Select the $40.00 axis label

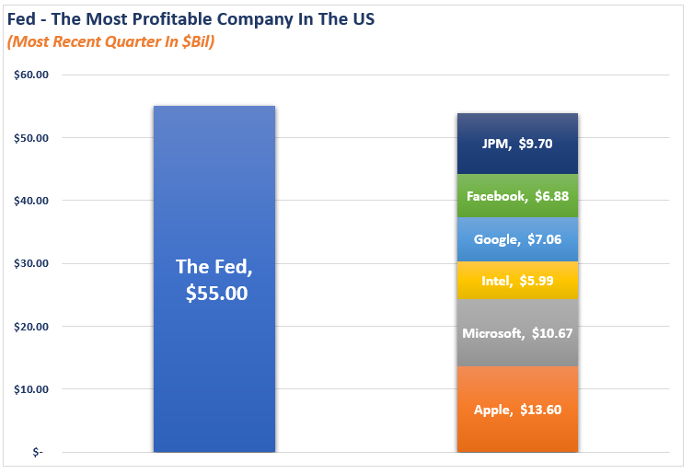(x=31, y=201)
